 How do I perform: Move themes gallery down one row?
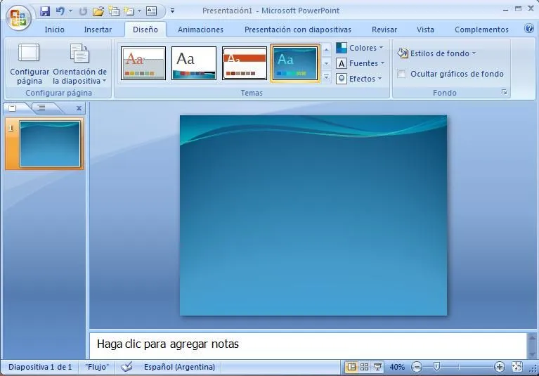[326, 63]
